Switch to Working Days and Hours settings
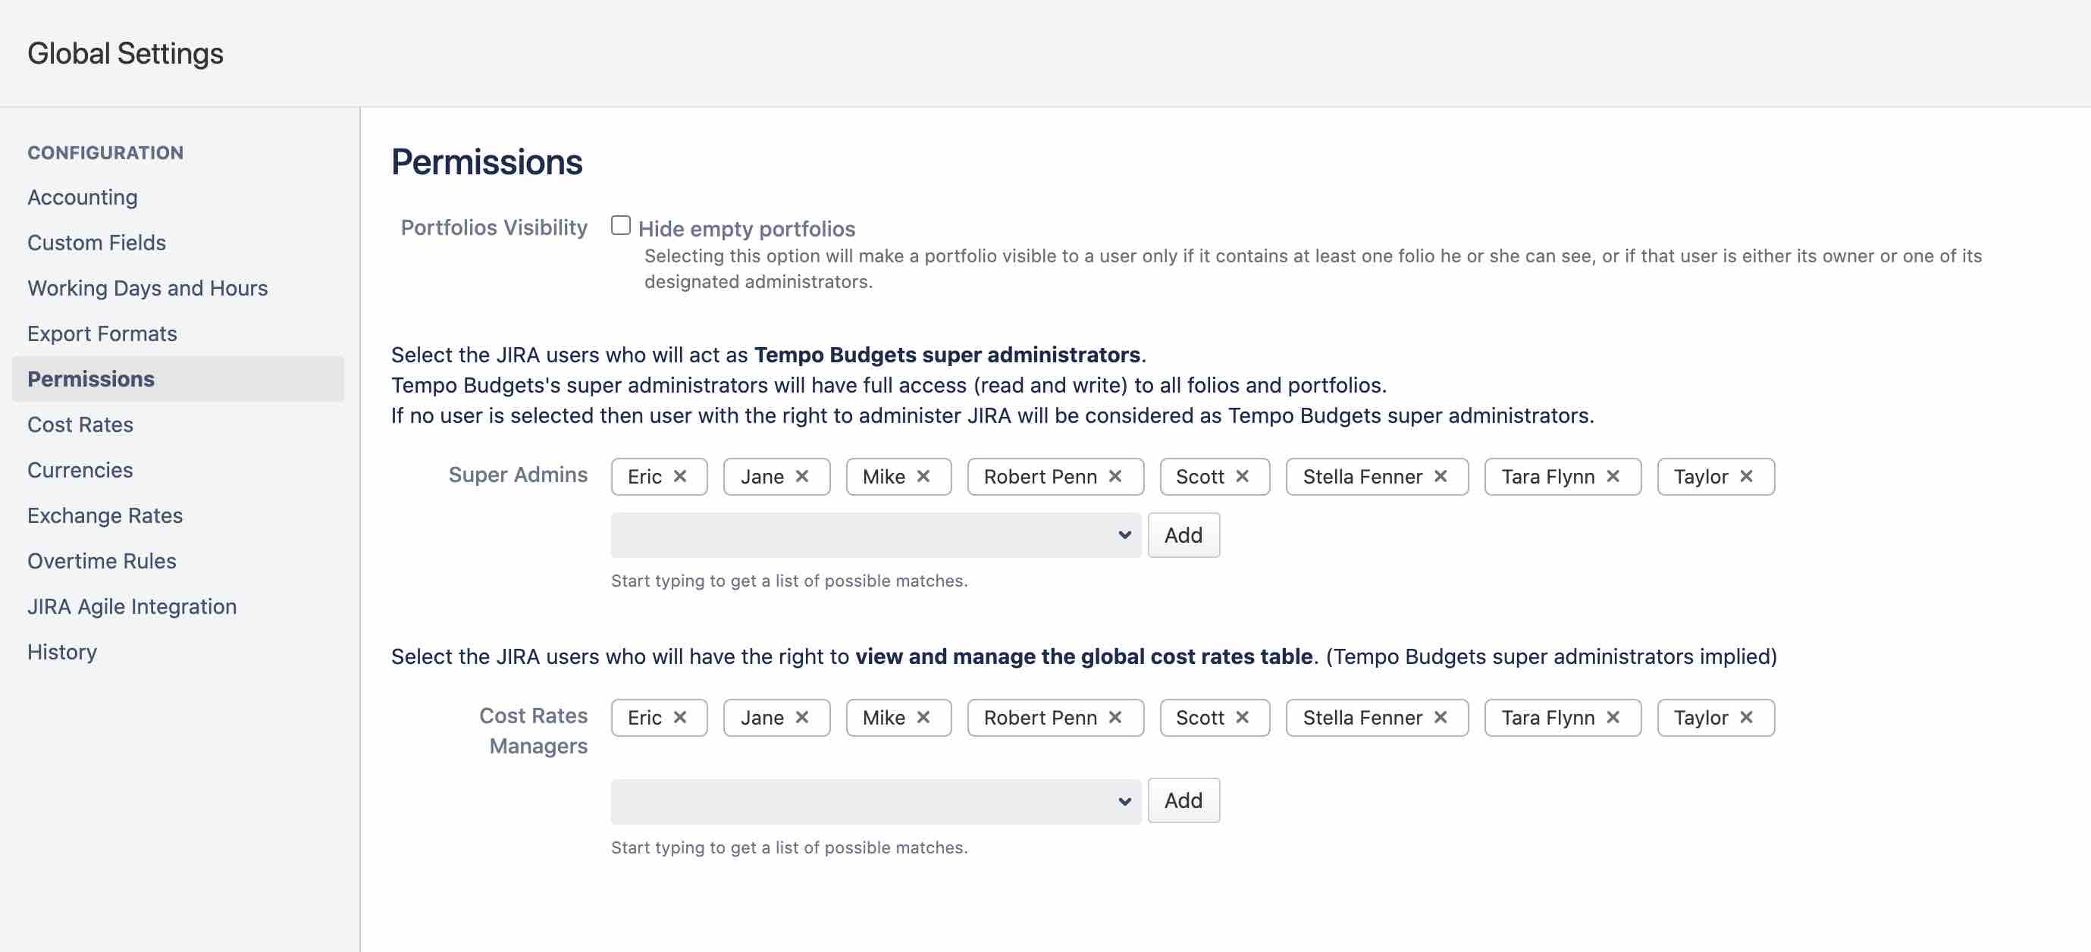 [148, 287]
